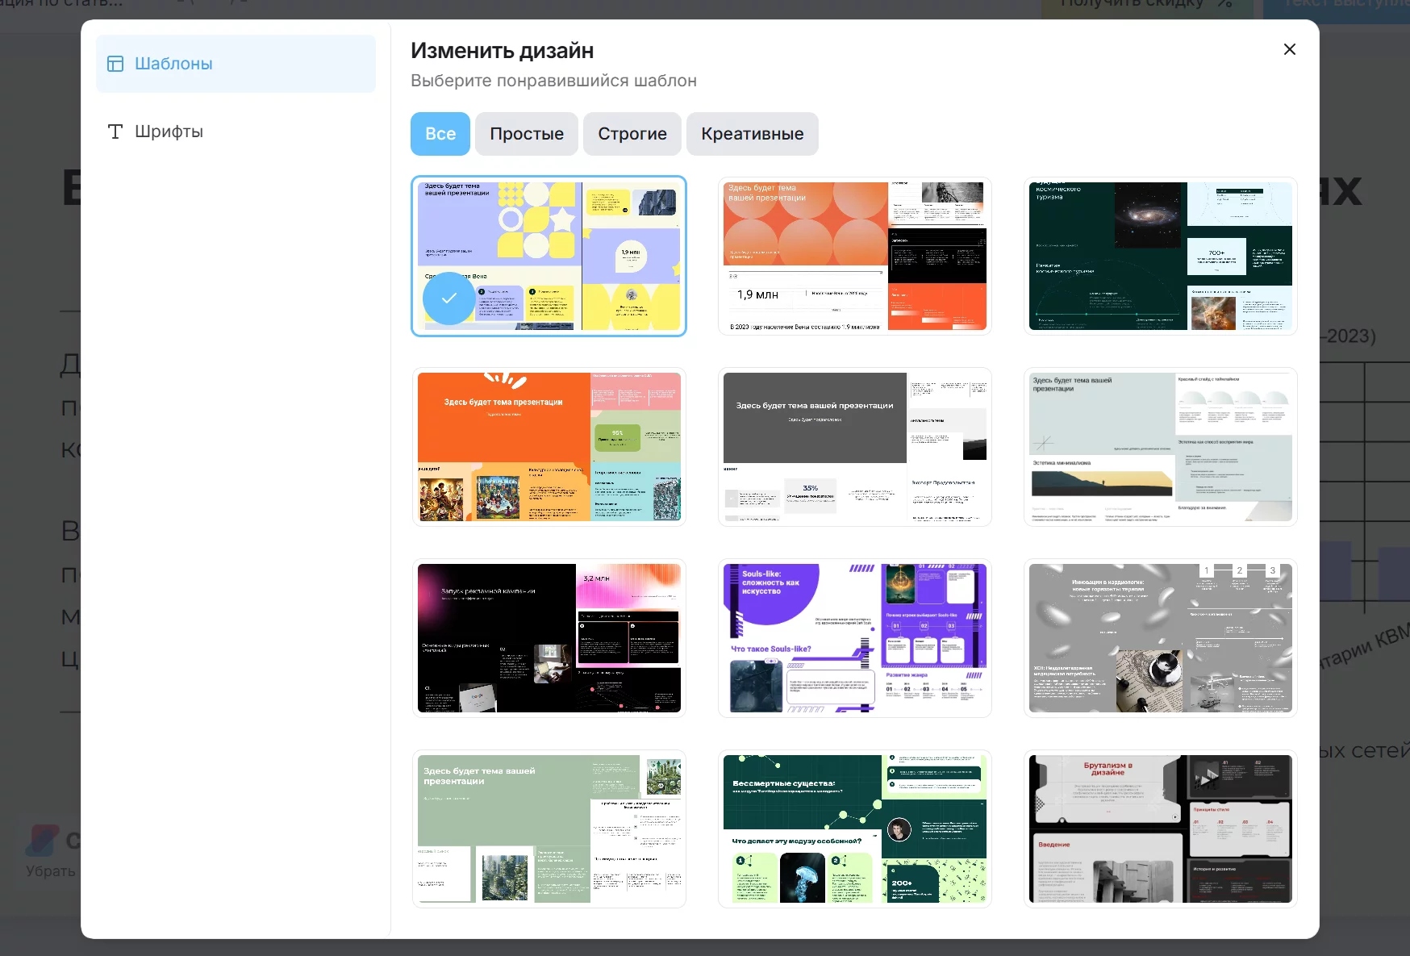Select the gray cardiology innovation template
This screenshot has height=956, width=1410.
tap(1160, 638)
